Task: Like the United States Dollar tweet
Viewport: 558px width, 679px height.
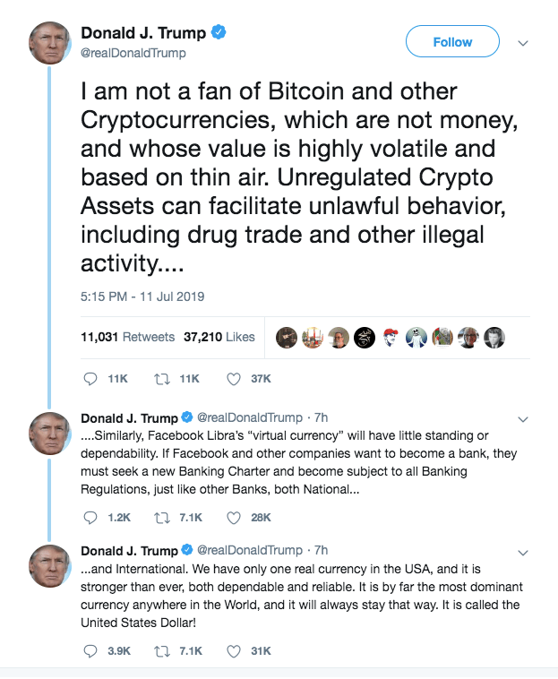Action: tap(234, 651)
